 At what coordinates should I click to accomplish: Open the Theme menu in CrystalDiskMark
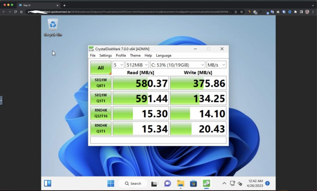tap(135, 55)
